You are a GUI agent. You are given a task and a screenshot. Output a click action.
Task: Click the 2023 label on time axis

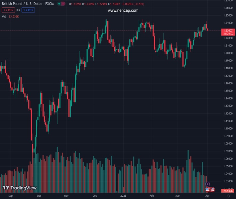click(123, 196)
